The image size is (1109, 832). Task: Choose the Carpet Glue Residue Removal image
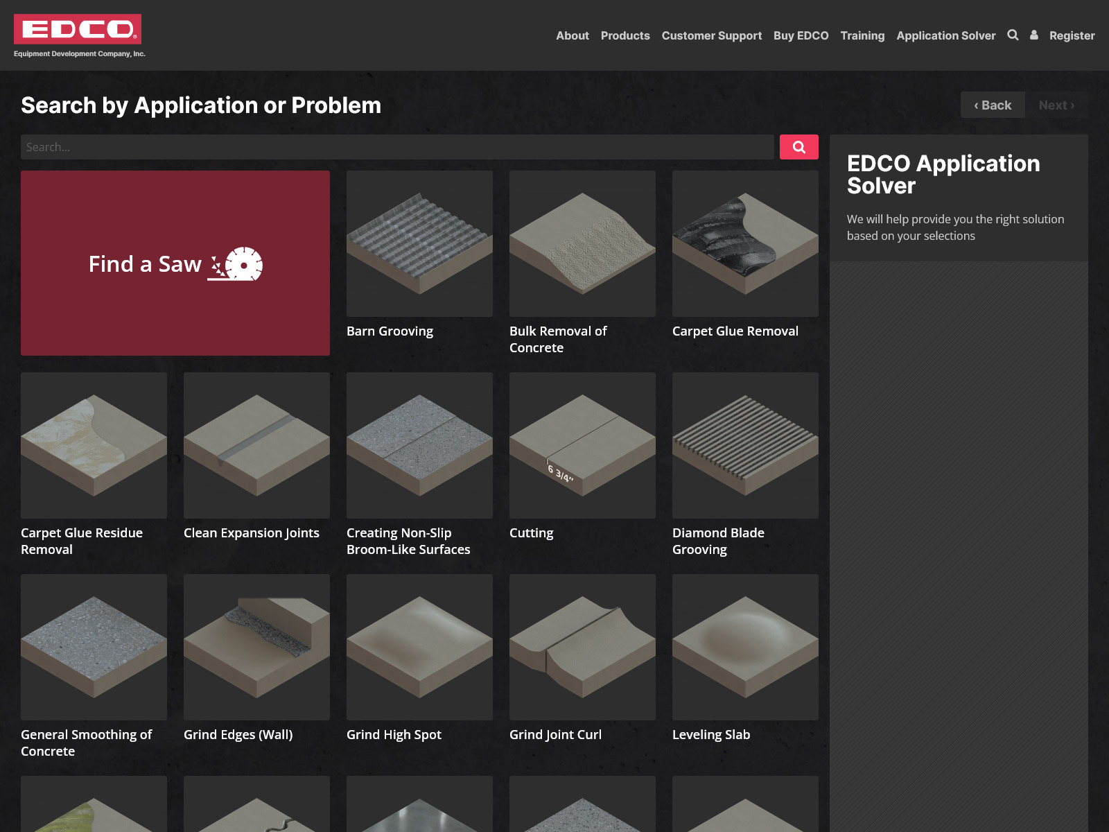click(x=94, y=446)
